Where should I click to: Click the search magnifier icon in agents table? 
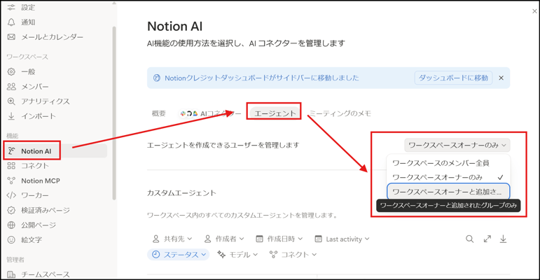tap(470, 239)
